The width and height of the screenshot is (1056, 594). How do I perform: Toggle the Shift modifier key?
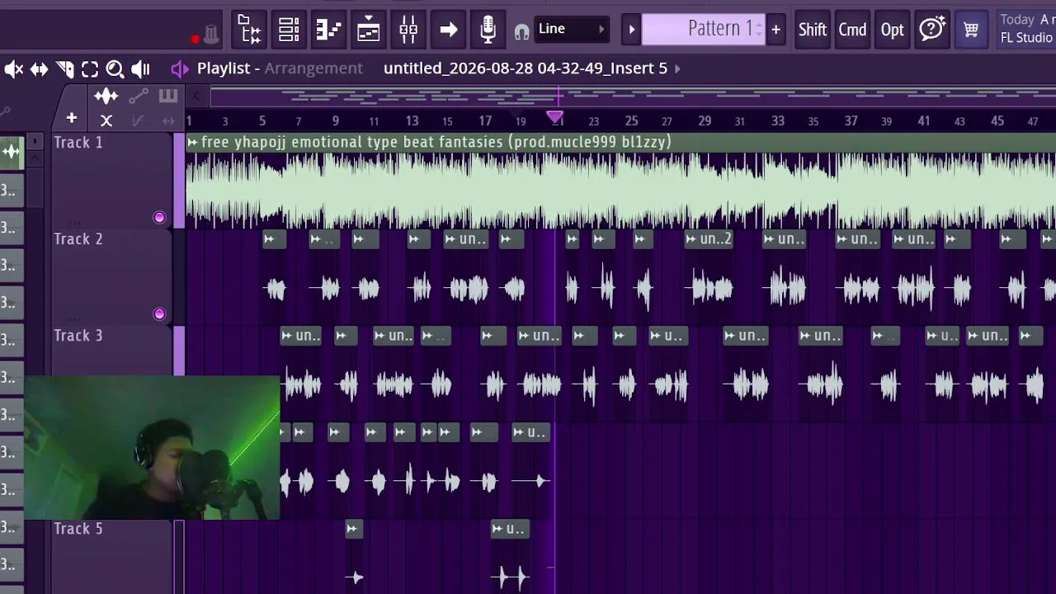pos(813,30)
